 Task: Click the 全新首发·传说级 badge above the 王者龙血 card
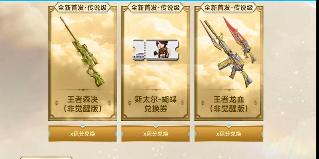(x=228, y=8)
